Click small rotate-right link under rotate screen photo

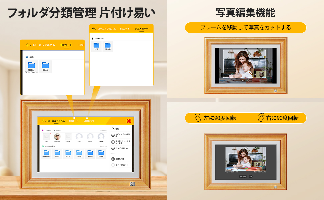pyautogui.click(x=260, y=172)
